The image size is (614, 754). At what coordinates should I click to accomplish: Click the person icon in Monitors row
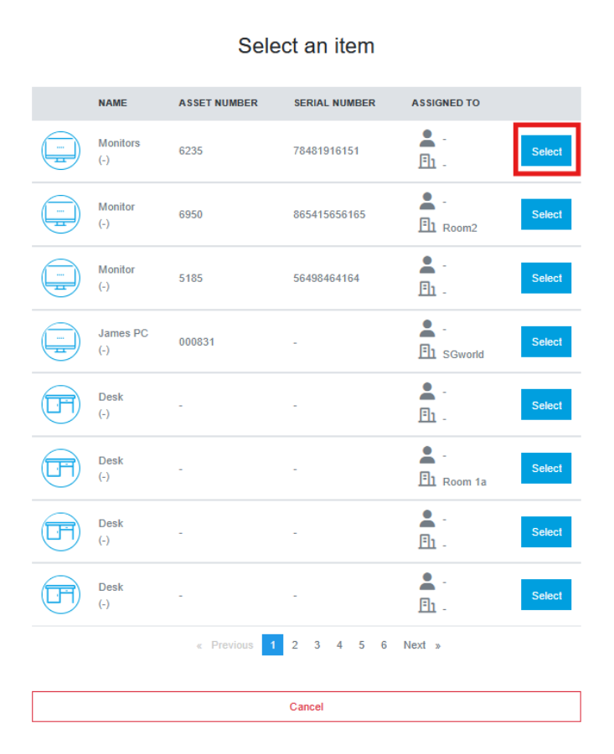[427, 139]
